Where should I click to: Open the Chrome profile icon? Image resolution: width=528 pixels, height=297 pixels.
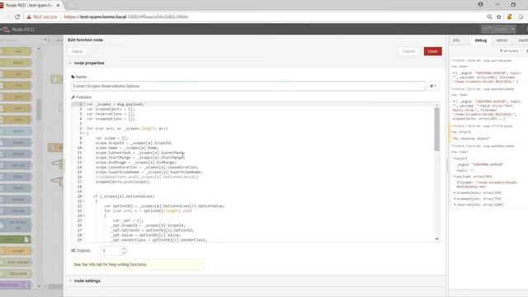point(480,4)
